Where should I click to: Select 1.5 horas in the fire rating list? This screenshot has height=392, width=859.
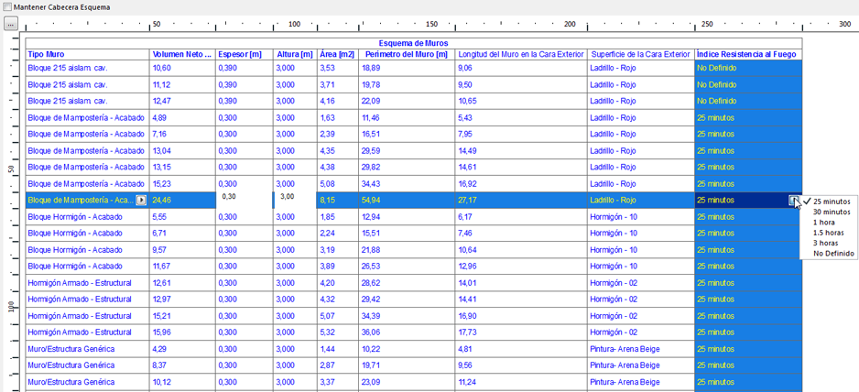pyautogui.click(x=828, y=233)
